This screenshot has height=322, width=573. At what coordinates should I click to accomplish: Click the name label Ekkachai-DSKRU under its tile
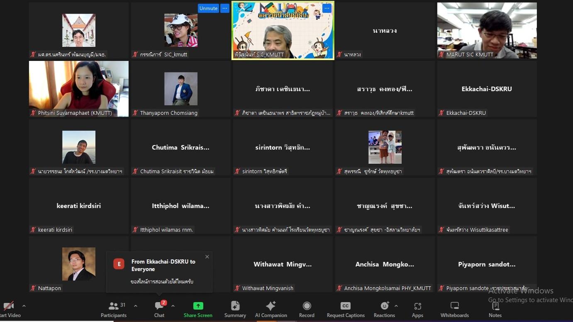[466, 113]
